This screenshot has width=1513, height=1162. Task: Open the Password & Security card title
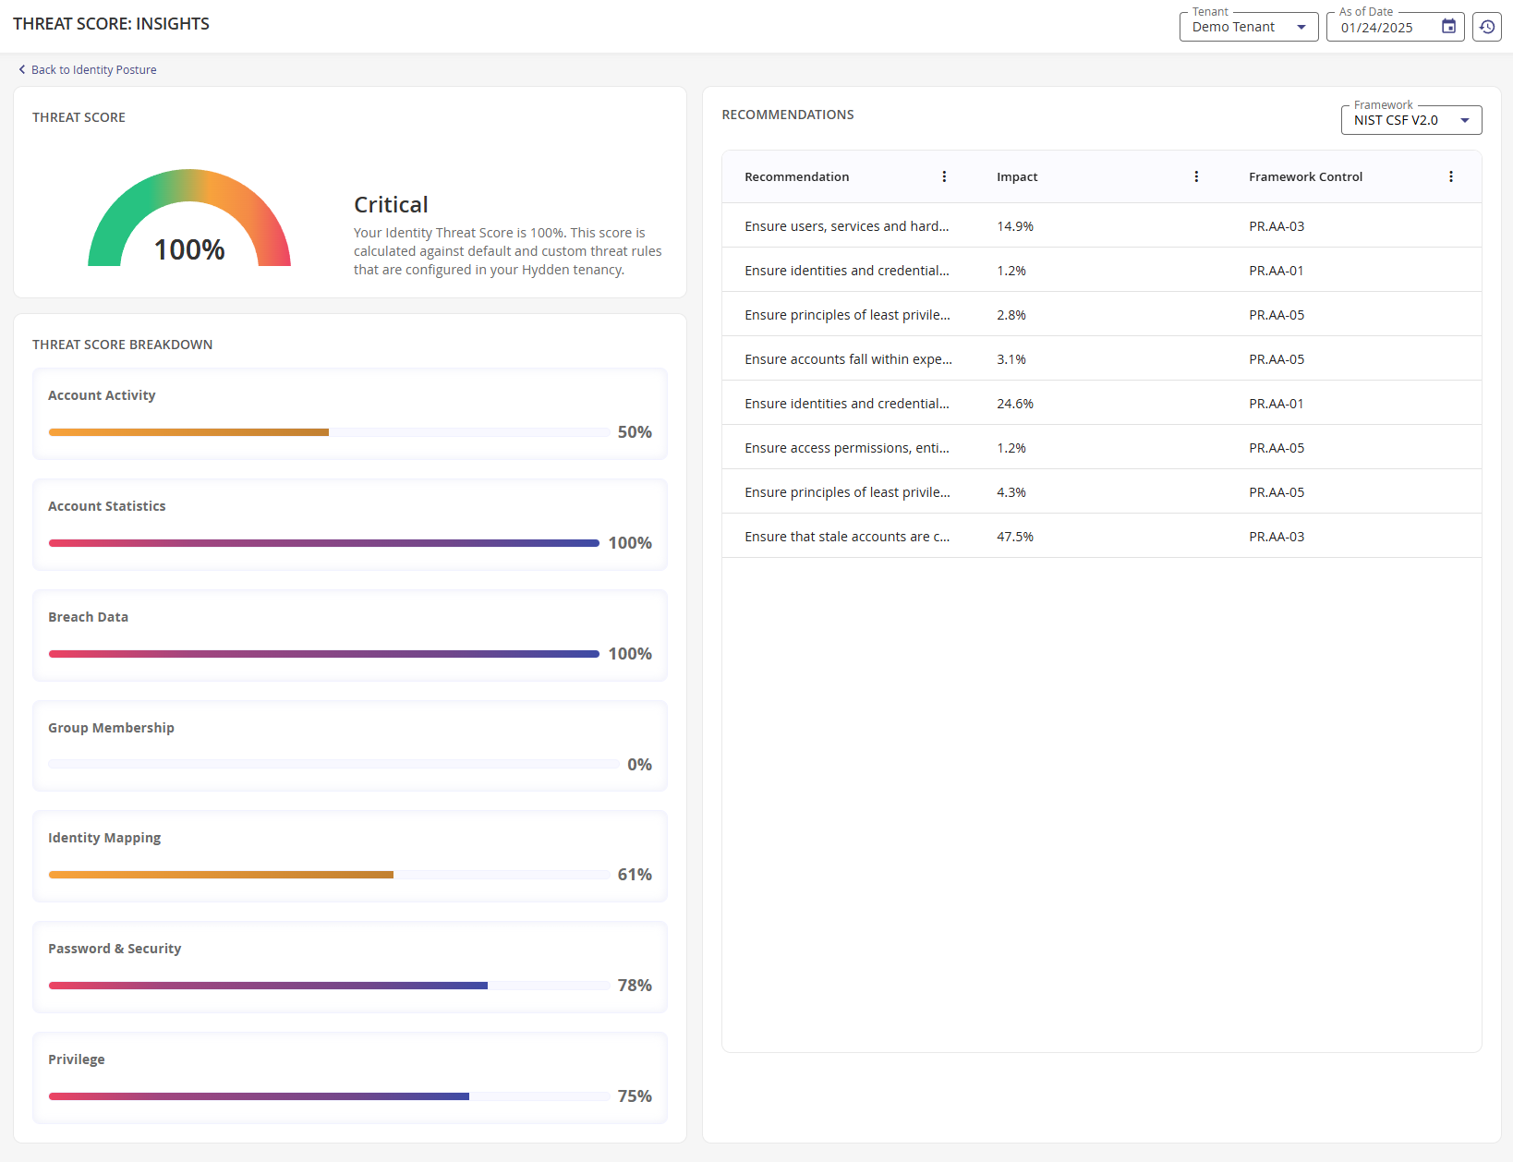(x=115, y=949)
